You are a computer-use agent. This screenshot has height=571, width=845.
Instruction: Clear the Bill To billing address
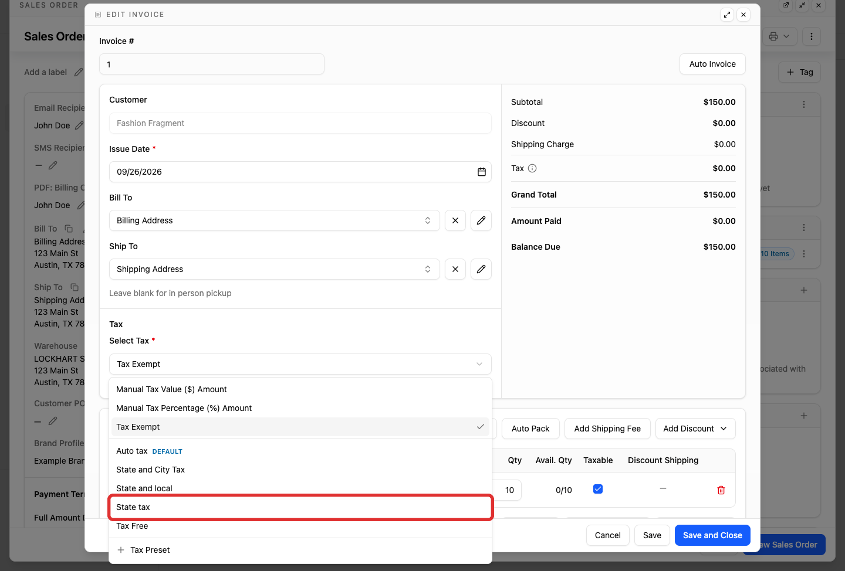[455, 220]
